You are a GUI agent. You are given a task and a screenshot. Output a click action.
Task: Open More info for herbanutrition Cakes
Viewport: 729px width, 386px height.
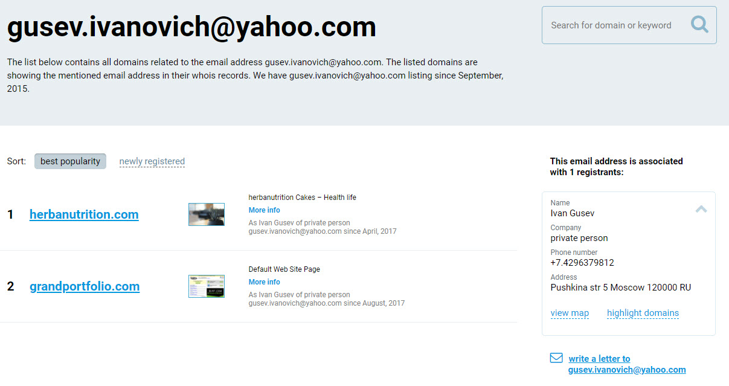click(265, 210)
